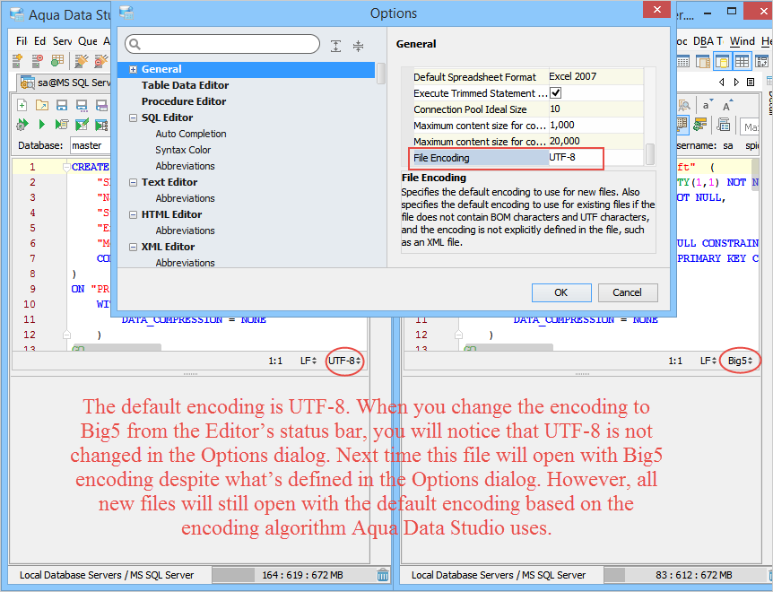
Task: Click the Options search field
Action: pyautogui.click(x=222, y=44)
